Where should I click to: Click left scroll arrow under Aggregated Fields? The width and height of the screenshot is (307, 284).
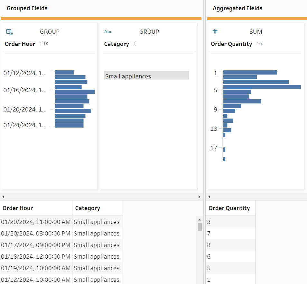209,197
